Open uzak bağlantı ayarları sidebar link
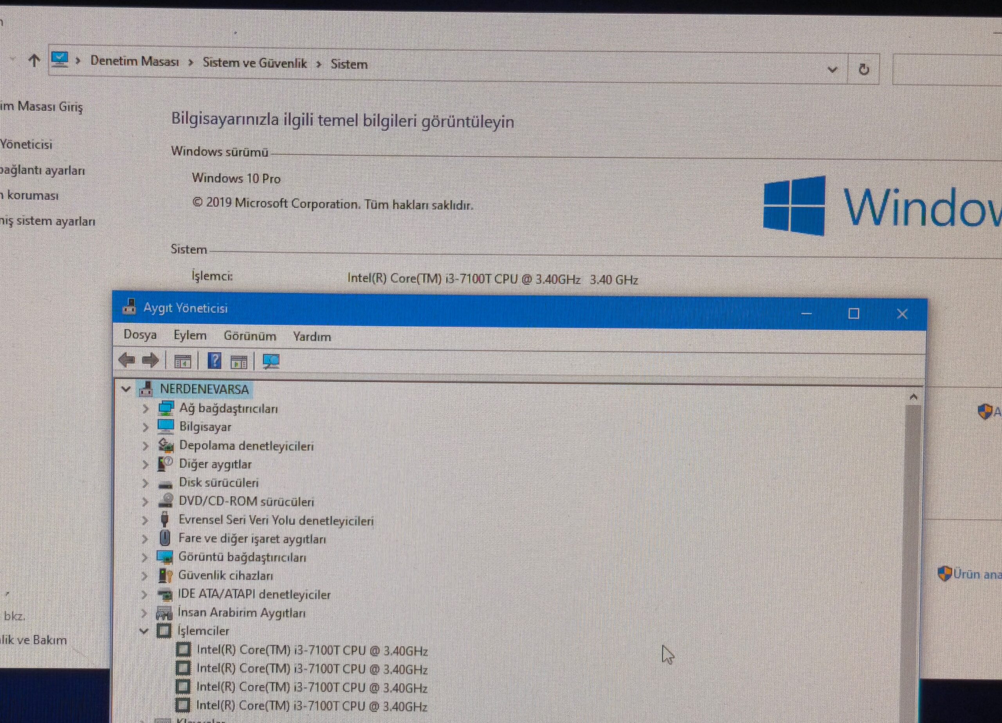Screen dimensions: 1002x723 tap(42, 170)
